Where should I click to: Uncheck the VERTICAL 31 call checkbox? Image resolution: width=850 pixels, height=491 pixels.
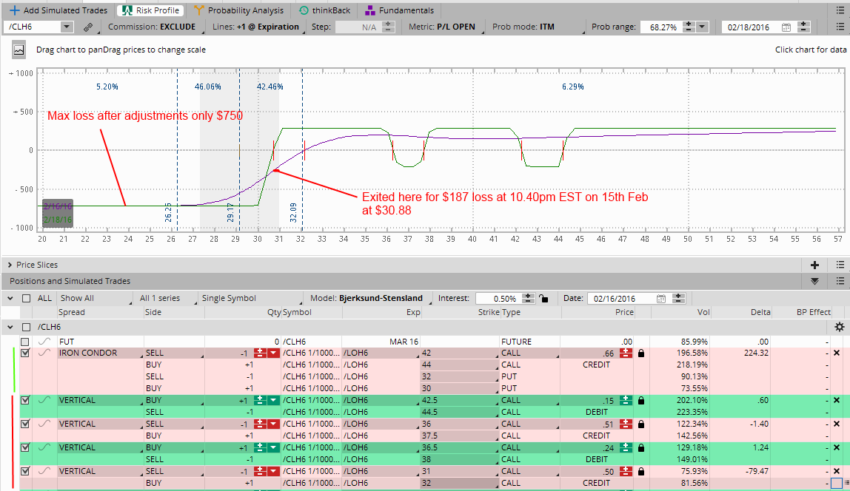25,472
